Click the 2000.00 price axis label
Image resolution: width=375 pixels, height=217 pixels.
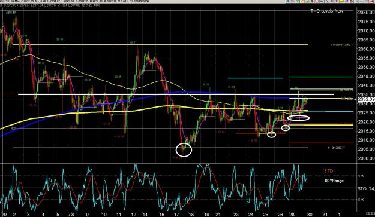(367, 158)
